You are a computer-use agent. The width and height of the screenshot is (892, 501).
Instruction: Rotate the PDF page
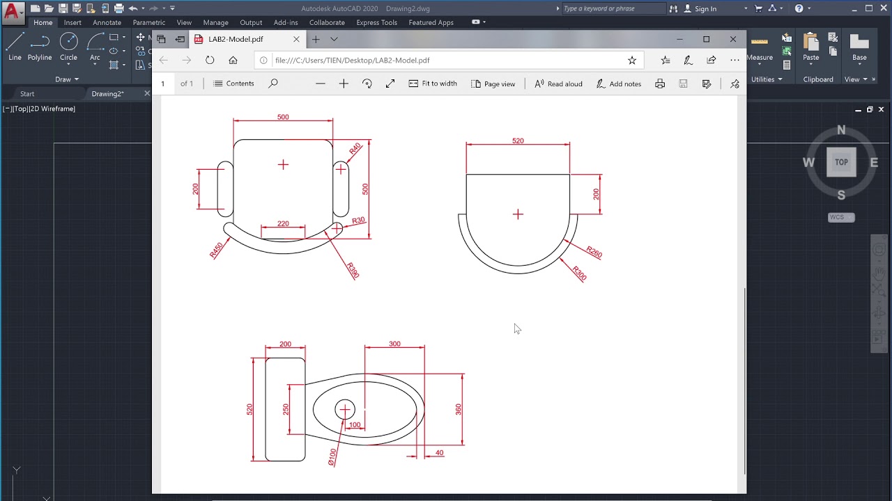pos(367,83)
